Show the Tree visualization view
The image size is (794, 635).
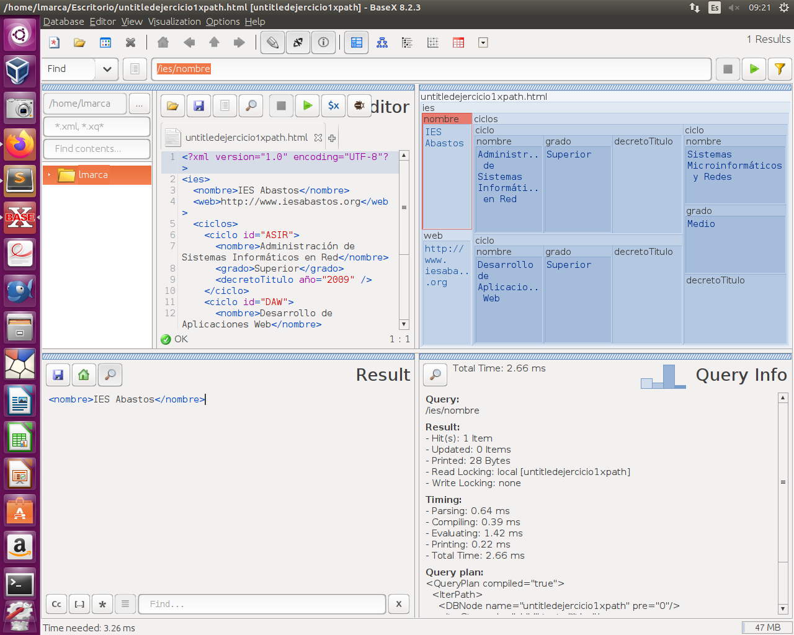tap(382, 43)
